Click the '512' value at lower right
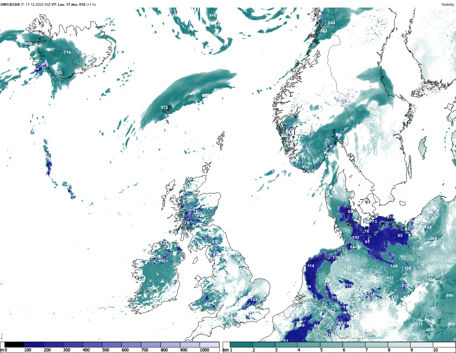 click(x=419, y=324)
